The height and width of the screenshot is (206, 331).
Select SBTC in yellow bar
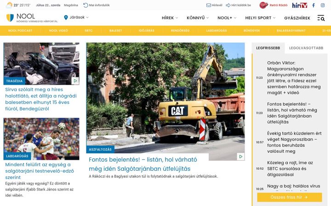click(x=88, y=31)
